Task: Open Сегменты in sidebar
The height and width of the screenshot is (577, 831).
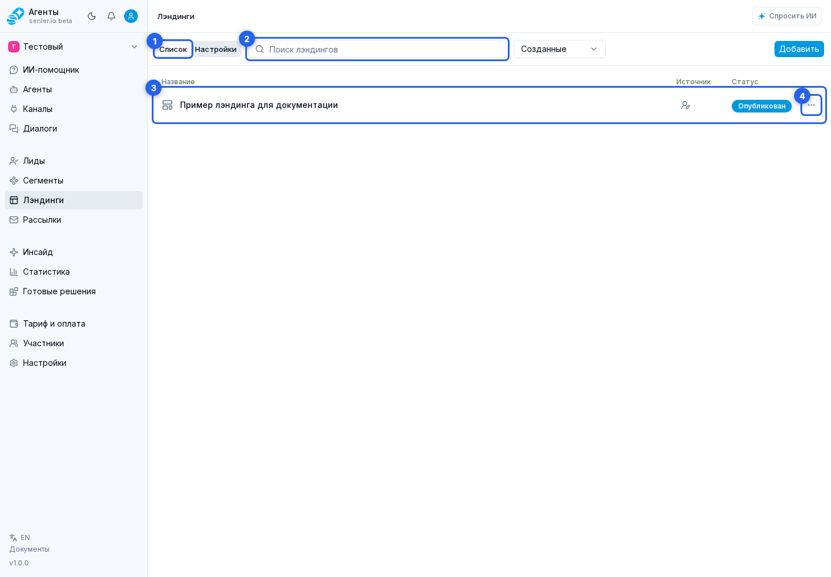Action: pyautogui.click(x=73, y=181)
